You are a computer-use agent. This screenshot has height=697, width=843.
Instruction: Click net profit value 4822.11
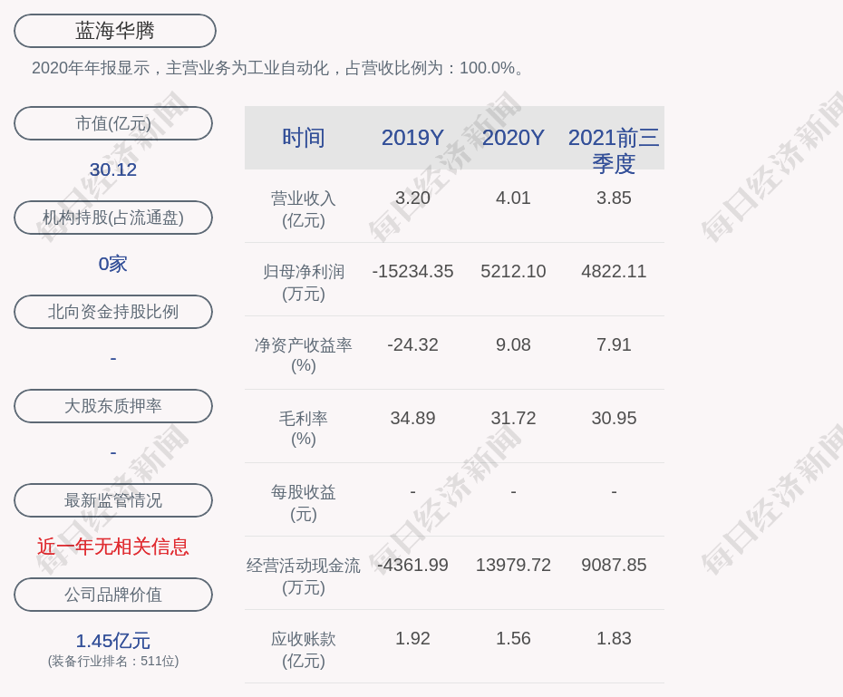[614, 271]
